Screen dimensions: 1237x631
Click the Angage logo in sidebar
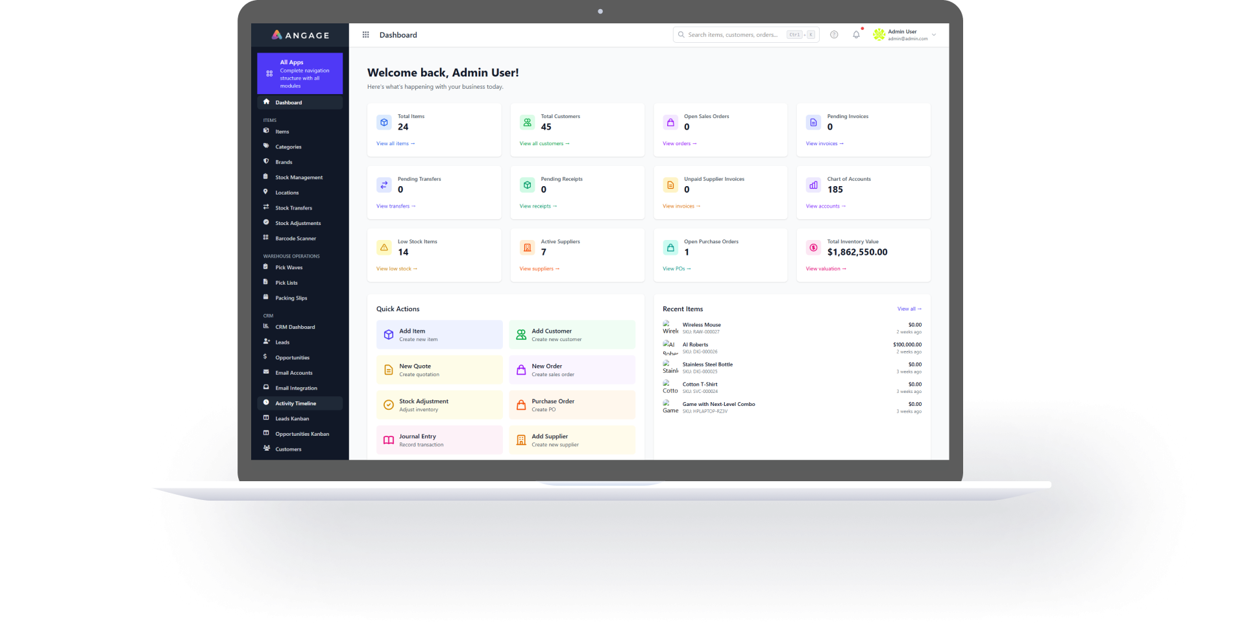pyautogui.click(x=300, y=35)
